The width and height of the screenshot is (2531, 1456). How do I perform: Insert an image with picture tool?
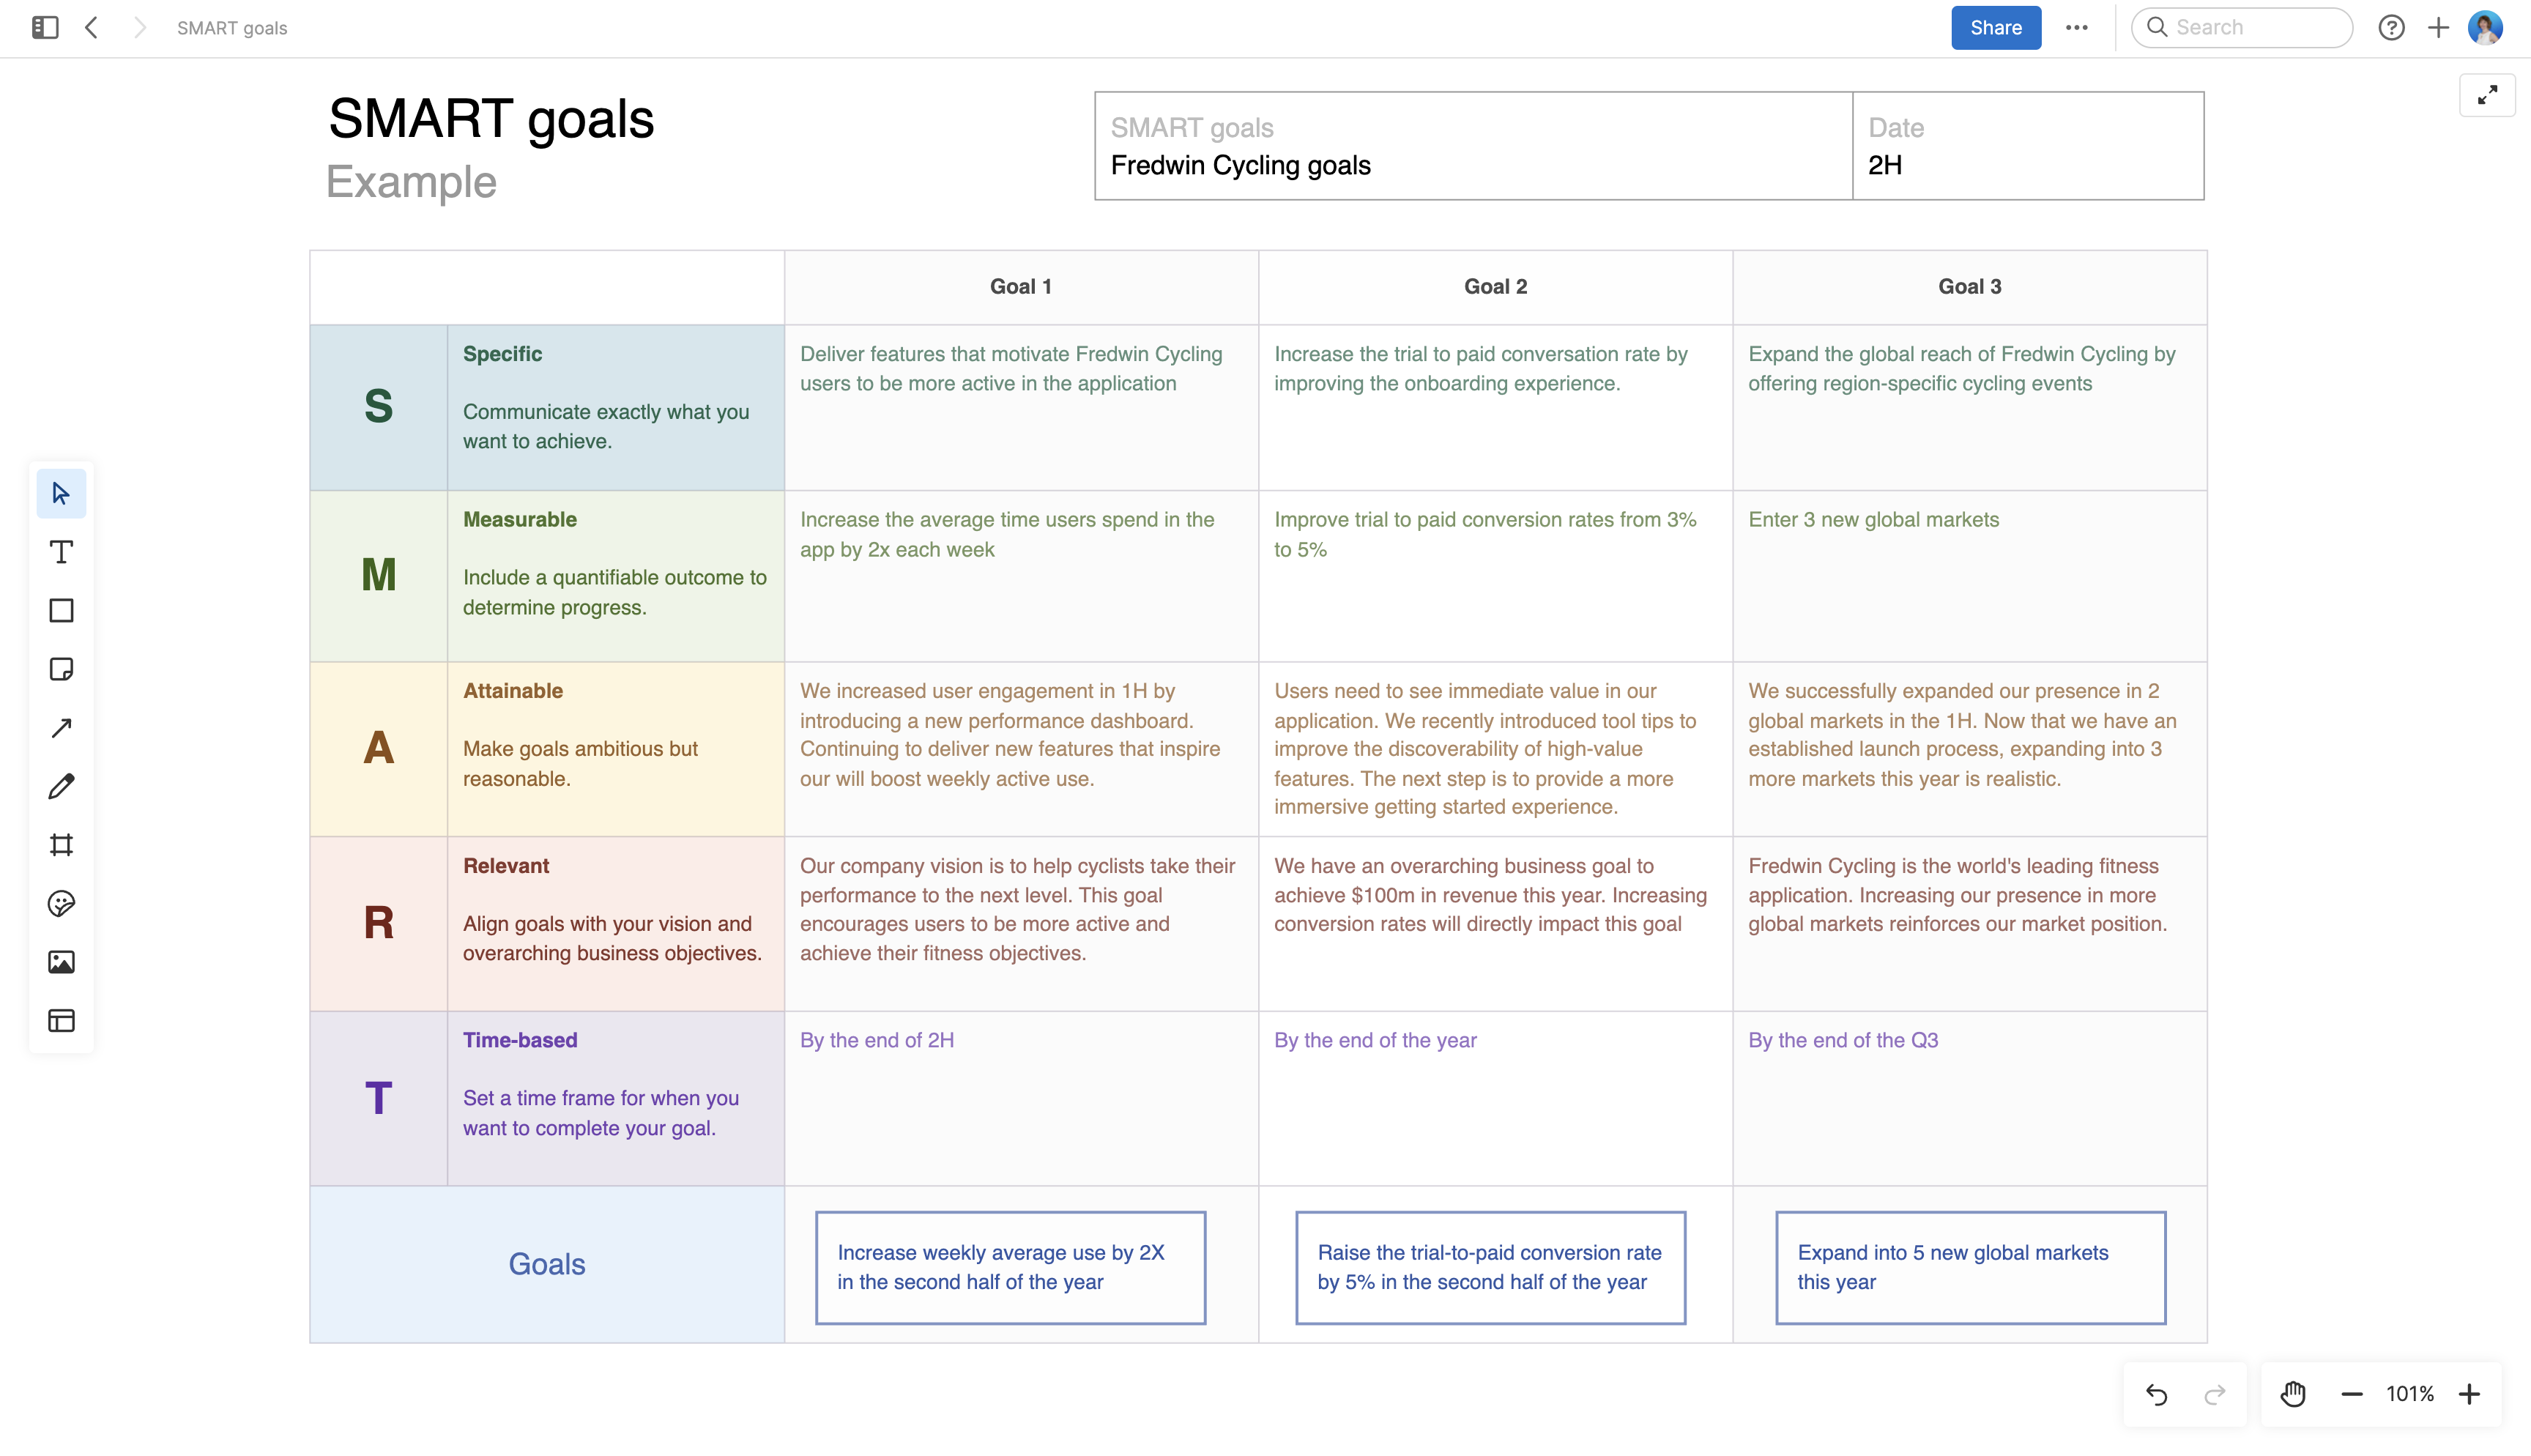point(61,962)
